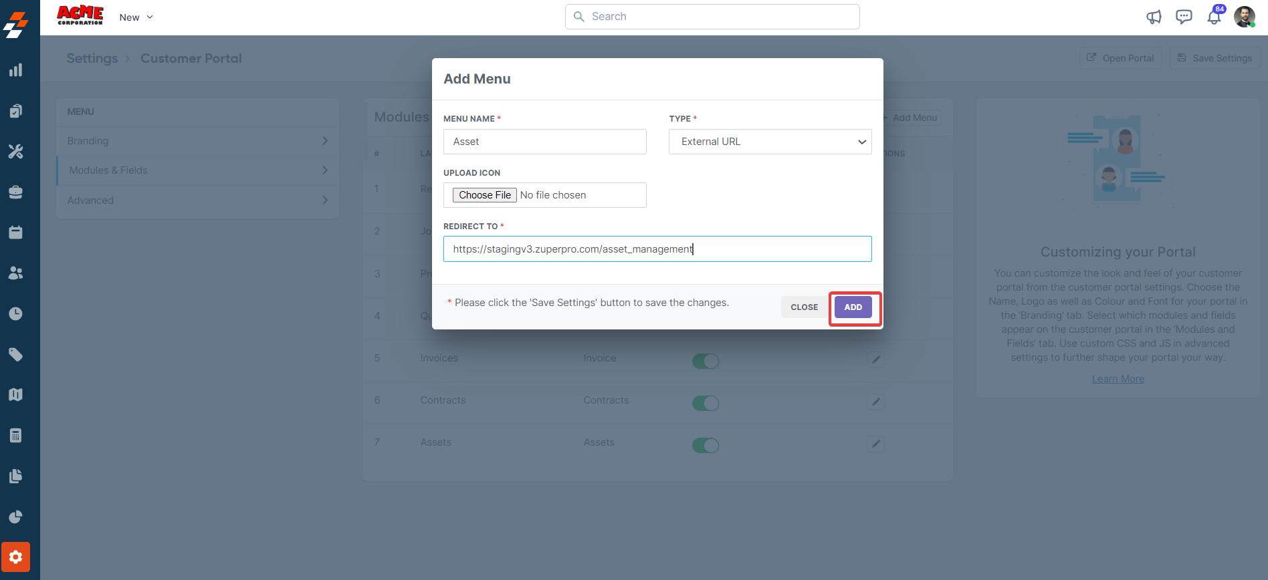The image size is (1268, 580).
Task: Click the Choose File button
Action: [485, 195]
